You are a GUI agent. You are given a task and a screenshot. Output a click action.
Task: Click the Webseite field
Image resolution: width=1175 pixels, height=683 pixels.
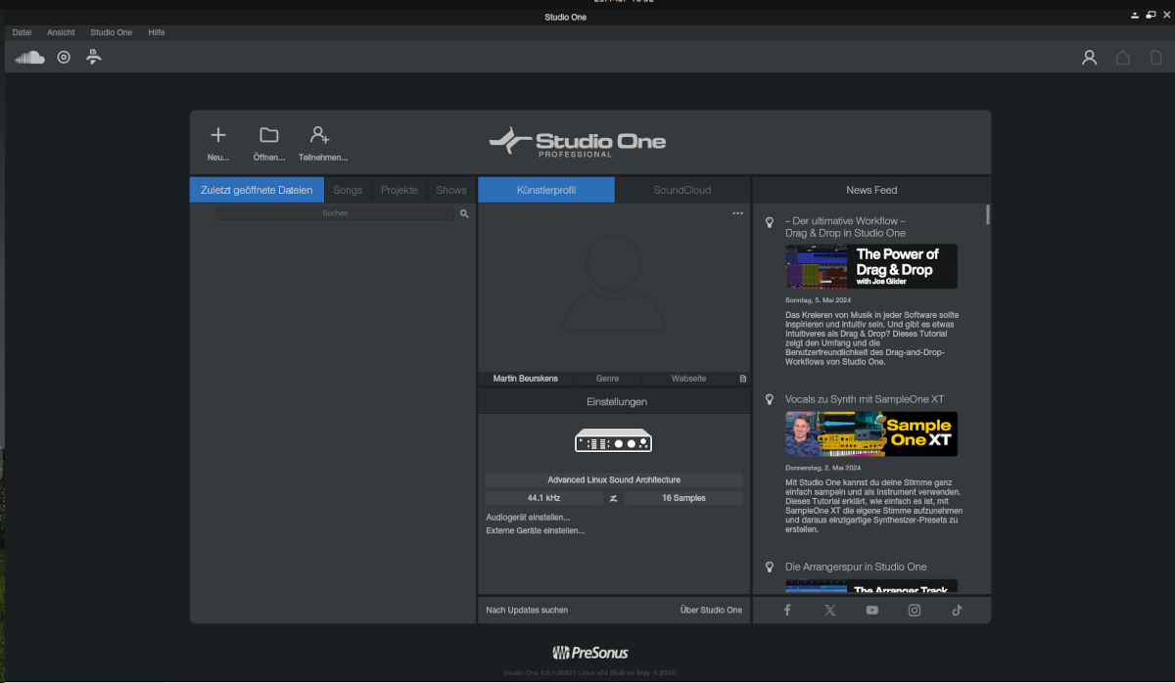click(x=688, y=379)
